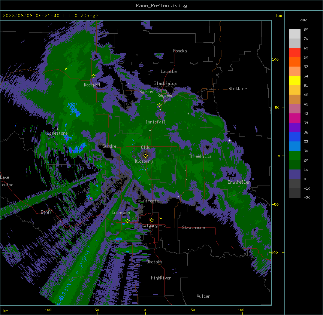Click the Base_Reflectivity title
The width and height of the screenshot is (323, 315).
tap(161, 6)
